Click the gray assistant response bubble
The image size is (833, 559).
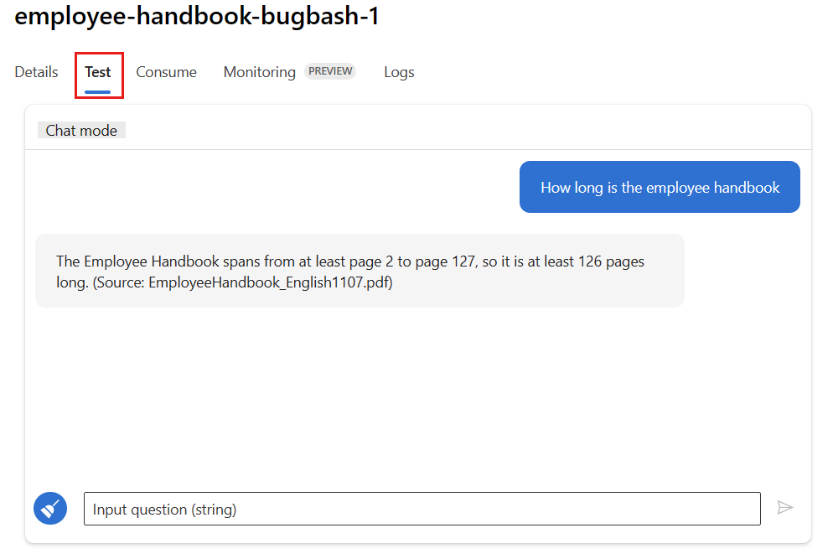click(360, 271)
